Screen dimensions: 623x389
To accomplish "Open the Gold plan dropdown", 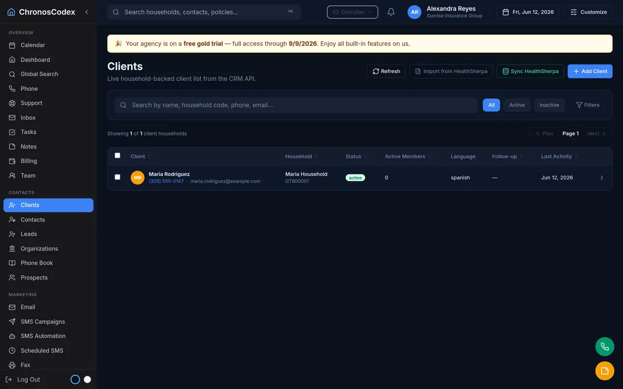I will [352, 12].
